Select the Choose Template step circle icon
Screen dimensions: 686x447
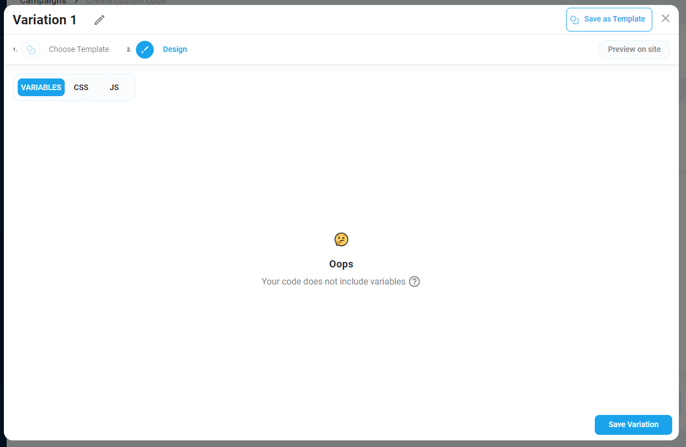coord(31,50)
